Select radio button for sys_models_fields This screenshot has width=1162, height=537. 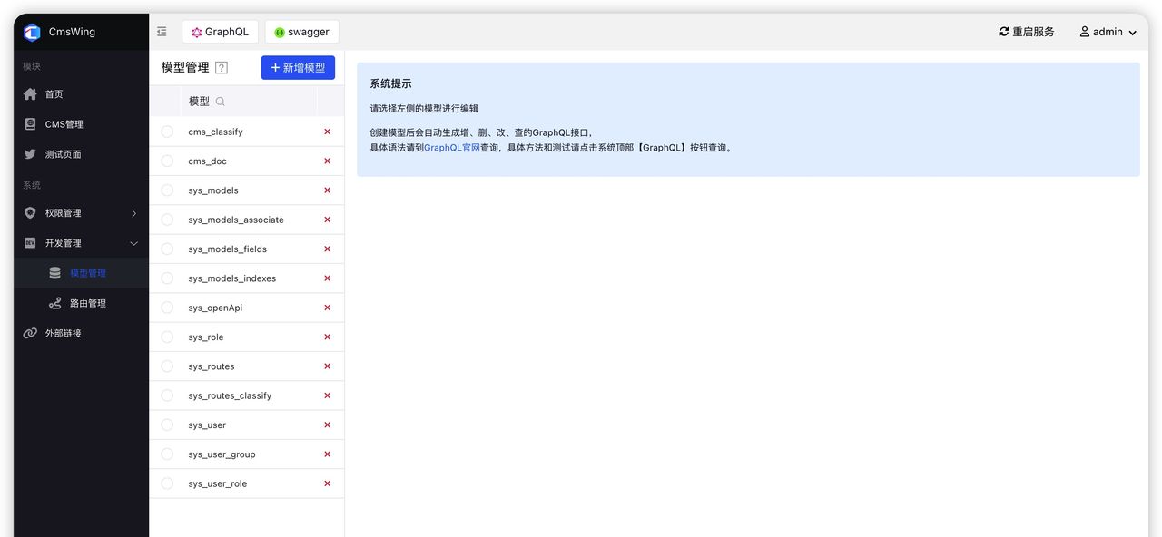tap(167, 249)
